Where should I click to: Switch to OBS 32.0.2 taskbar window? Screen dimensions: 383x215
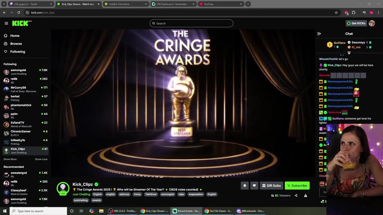point(122,211)
